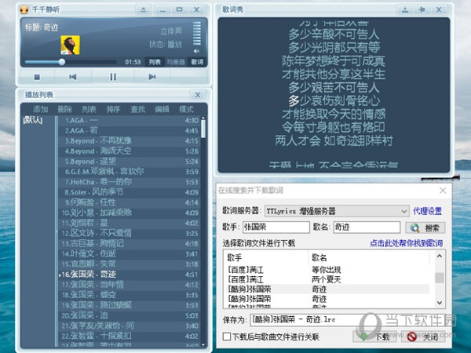Close the lyrics search dialog with X
Screen dimensions: 471x353
[443, 191]
